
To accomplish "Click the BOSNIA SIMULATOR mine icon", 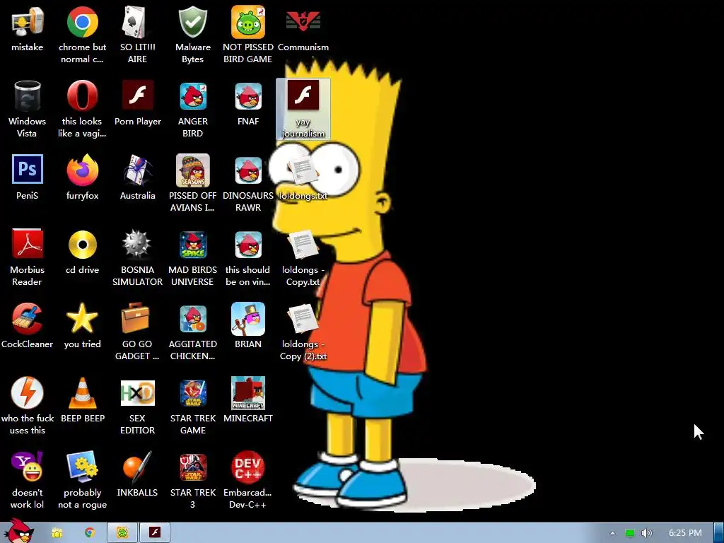I will 137,244.
